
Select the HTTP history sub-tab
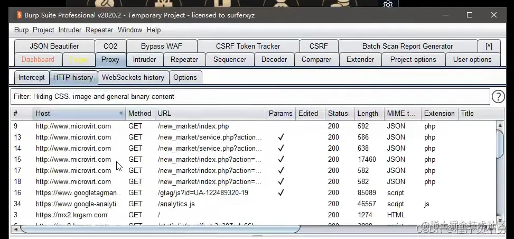coord(73,78)
